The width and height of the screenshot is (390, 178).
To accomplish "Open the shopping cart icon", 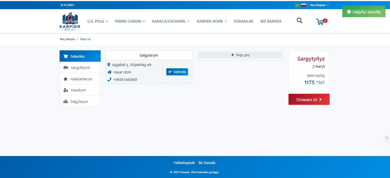I will click(x=320, y=22).
